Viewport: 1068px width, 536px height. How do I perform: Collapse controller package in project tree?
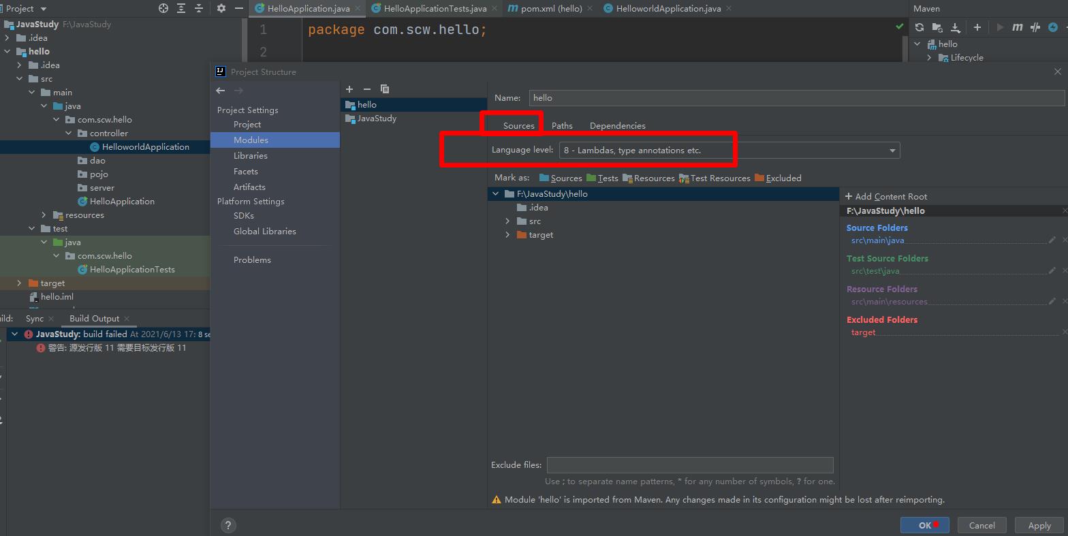(69, 133)
